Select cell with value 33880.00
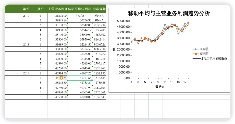 (57, 49)
